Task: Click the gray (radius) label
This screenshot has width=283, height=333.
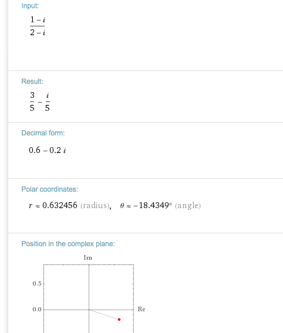Action: click(x=95, y=206)
